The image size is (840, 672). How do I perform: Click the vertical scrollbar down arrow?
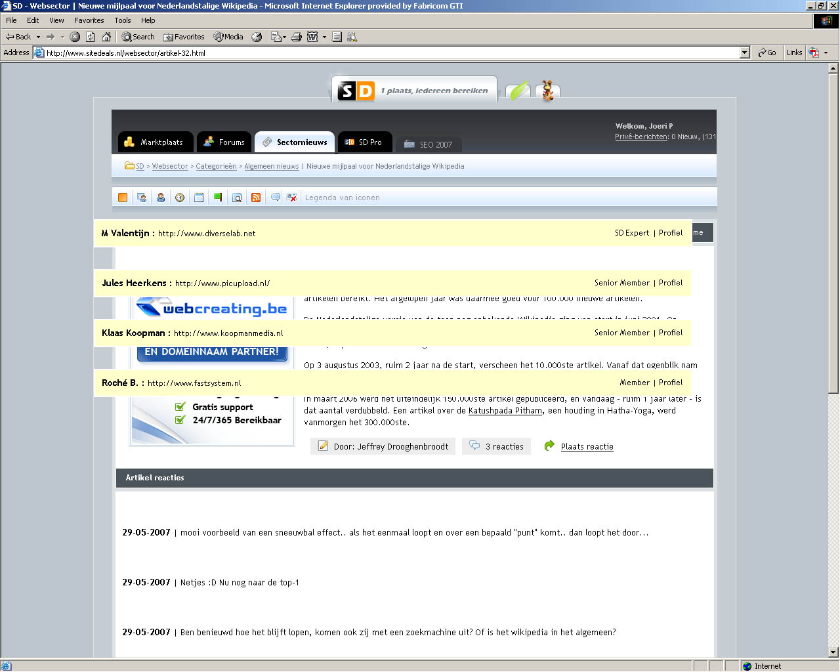(x=833, y=652)
